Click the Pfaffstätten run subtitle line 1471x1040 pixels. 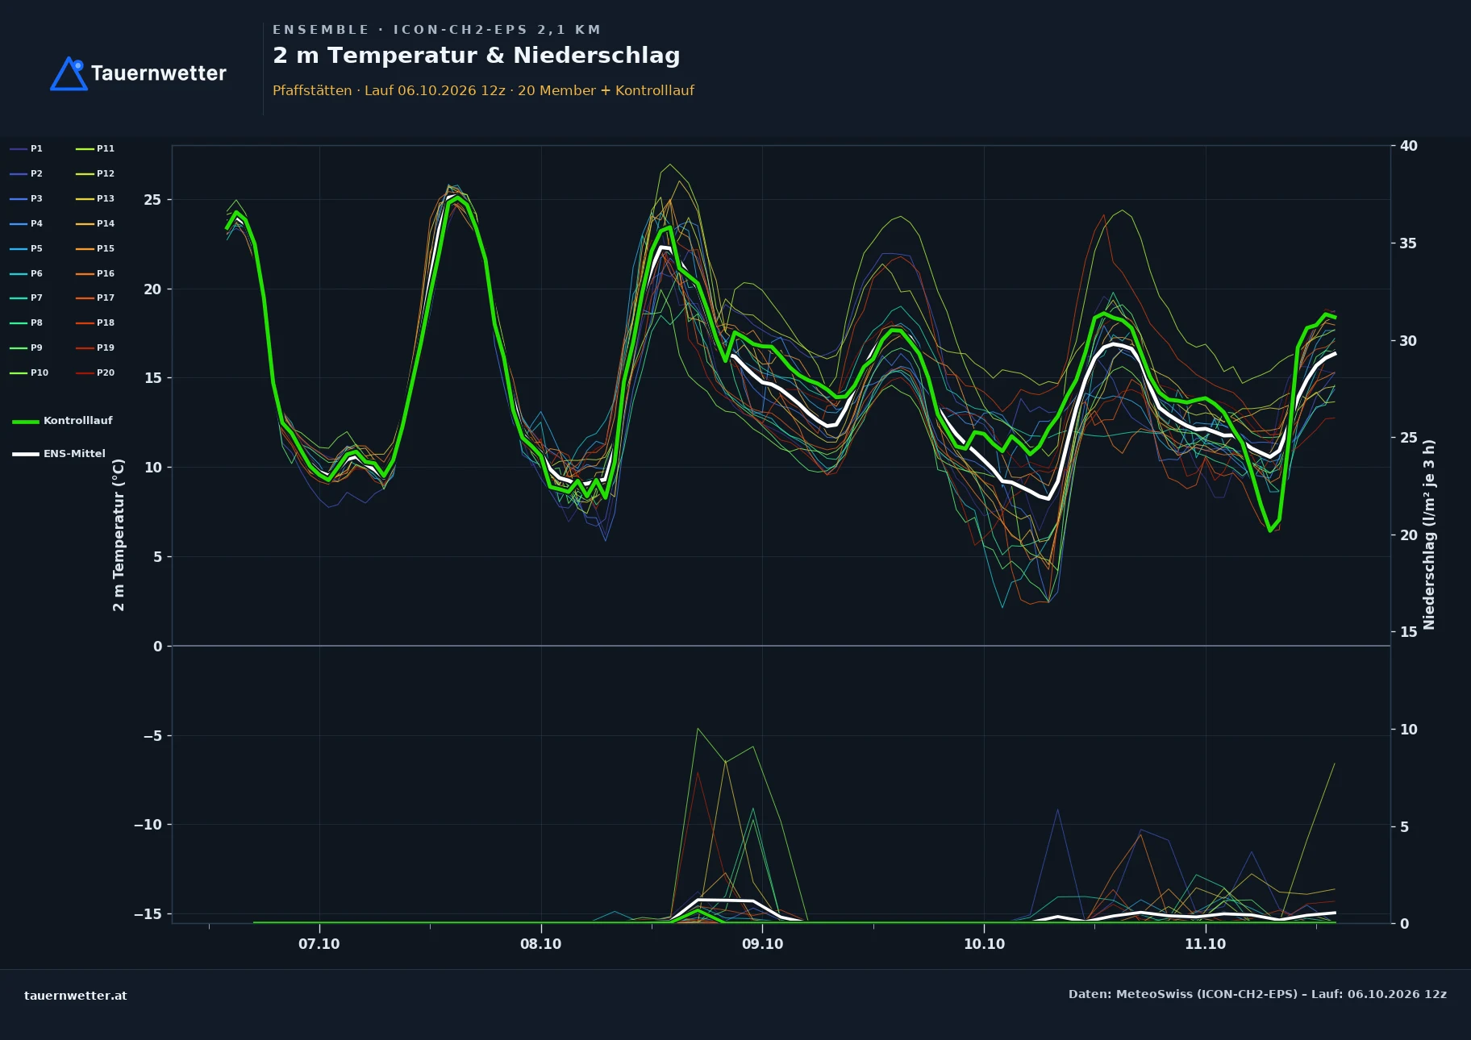coord(483,90)
